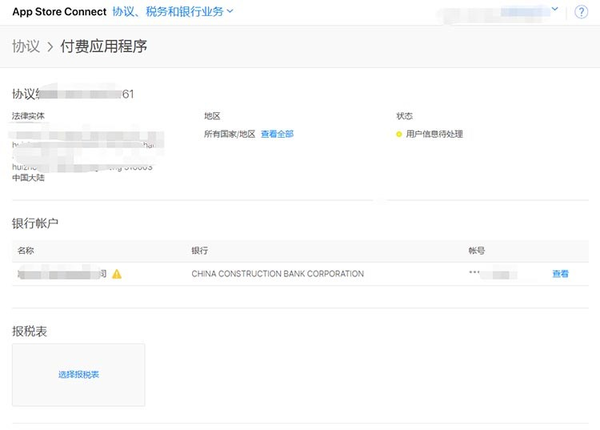The image size is (600, 430).
Task: Click the 名称 column header
Action: pos(26,251)
